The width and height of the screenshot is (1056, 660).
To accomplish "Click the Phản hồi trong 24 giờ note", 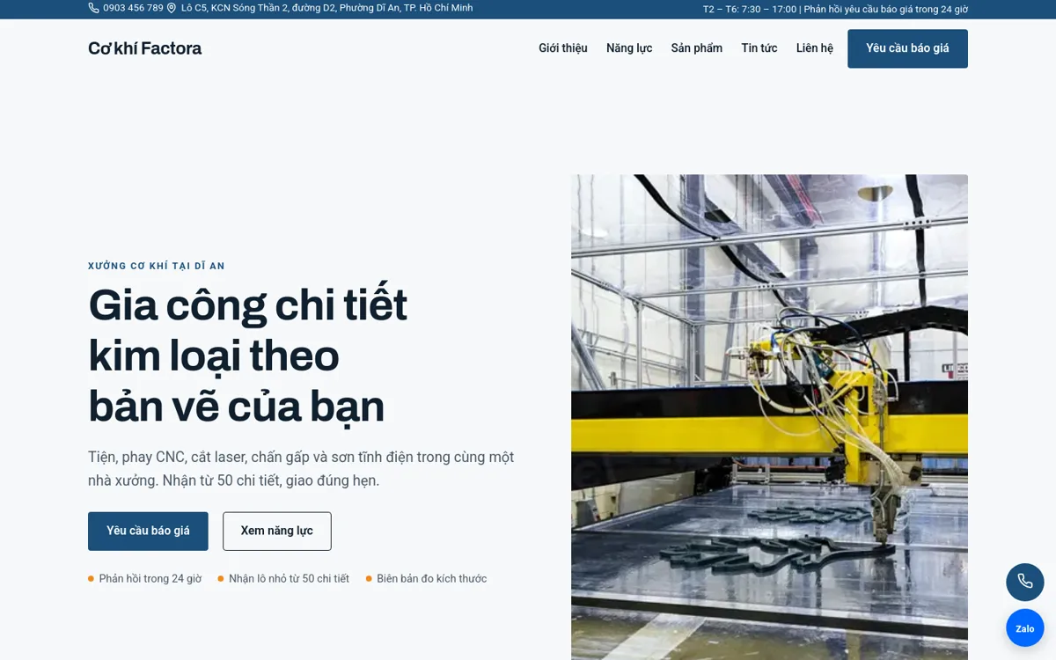I will click(x=145, y=578).
